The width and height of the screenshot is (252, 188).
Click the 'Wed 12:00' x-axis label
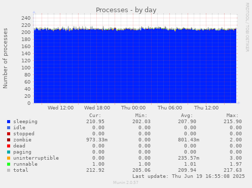(x=60, y=108)
